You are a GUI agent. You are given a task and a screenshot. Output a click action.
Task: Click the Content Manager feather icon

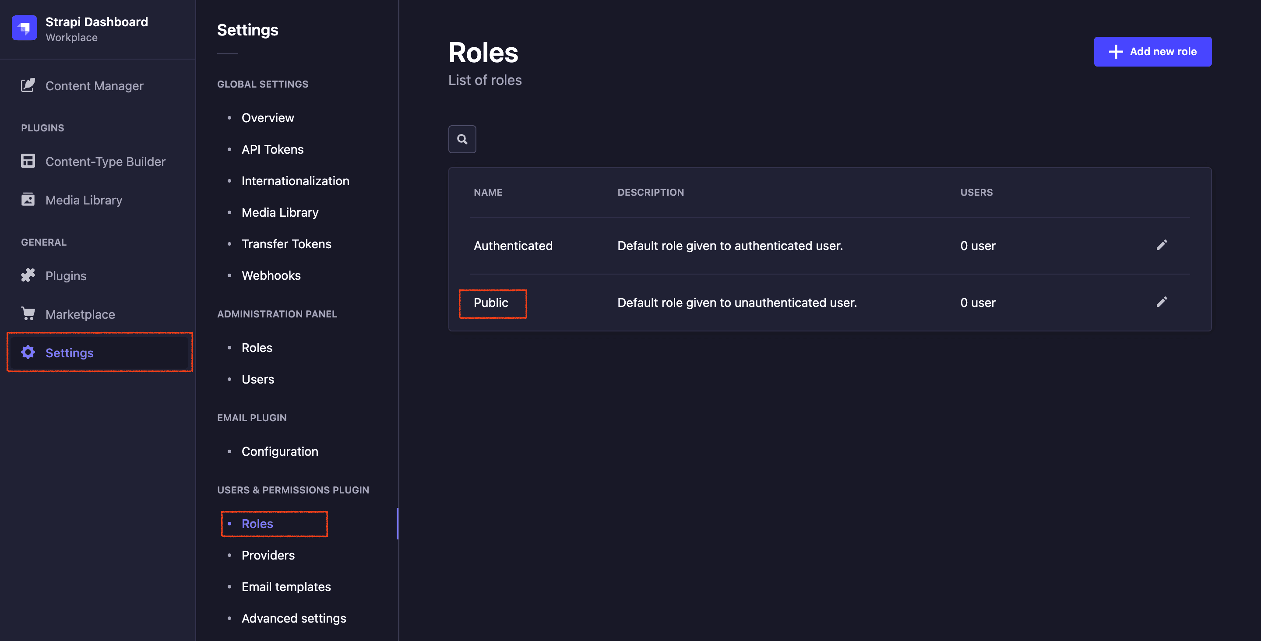[28, 85]
